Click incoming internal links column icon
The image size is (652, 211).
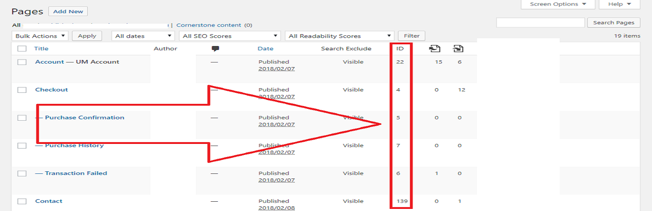pos(458,49)
